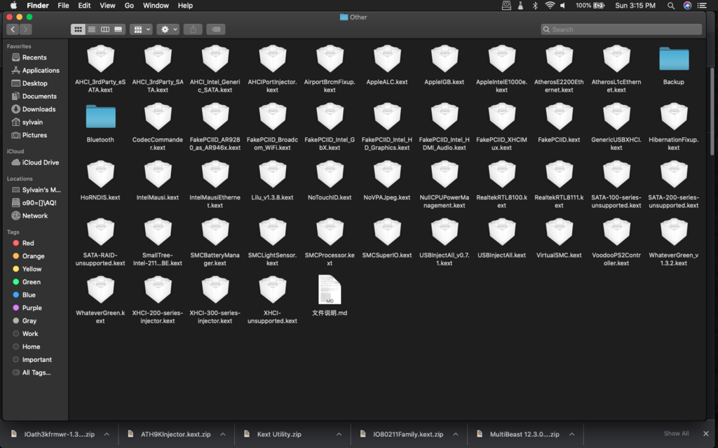Go forward with the toolbar forward arrow

pos(26,29)
